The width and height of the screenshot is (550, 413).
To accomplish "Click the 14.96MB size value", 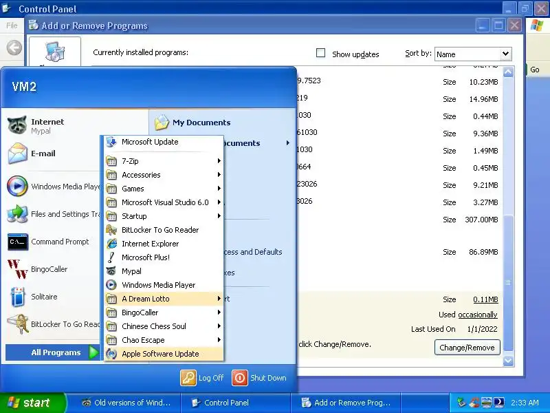I will tap(483, 99).
